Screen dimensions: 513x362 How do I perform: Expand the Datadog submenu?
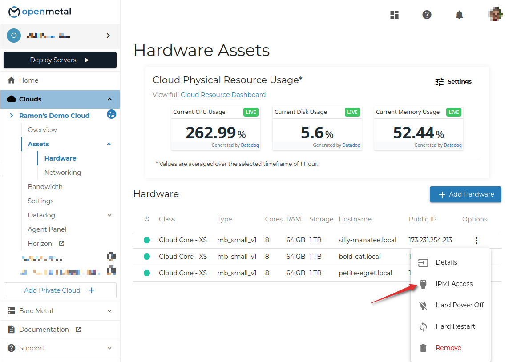109,215
